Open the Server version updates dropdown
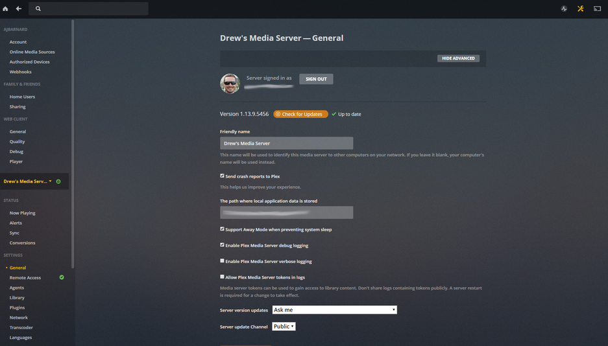 click(334, 310)
